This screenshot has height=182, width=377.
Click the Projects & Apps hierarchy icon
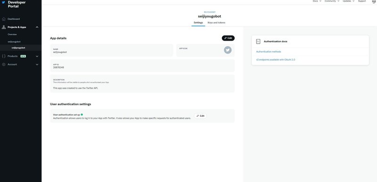3,27
